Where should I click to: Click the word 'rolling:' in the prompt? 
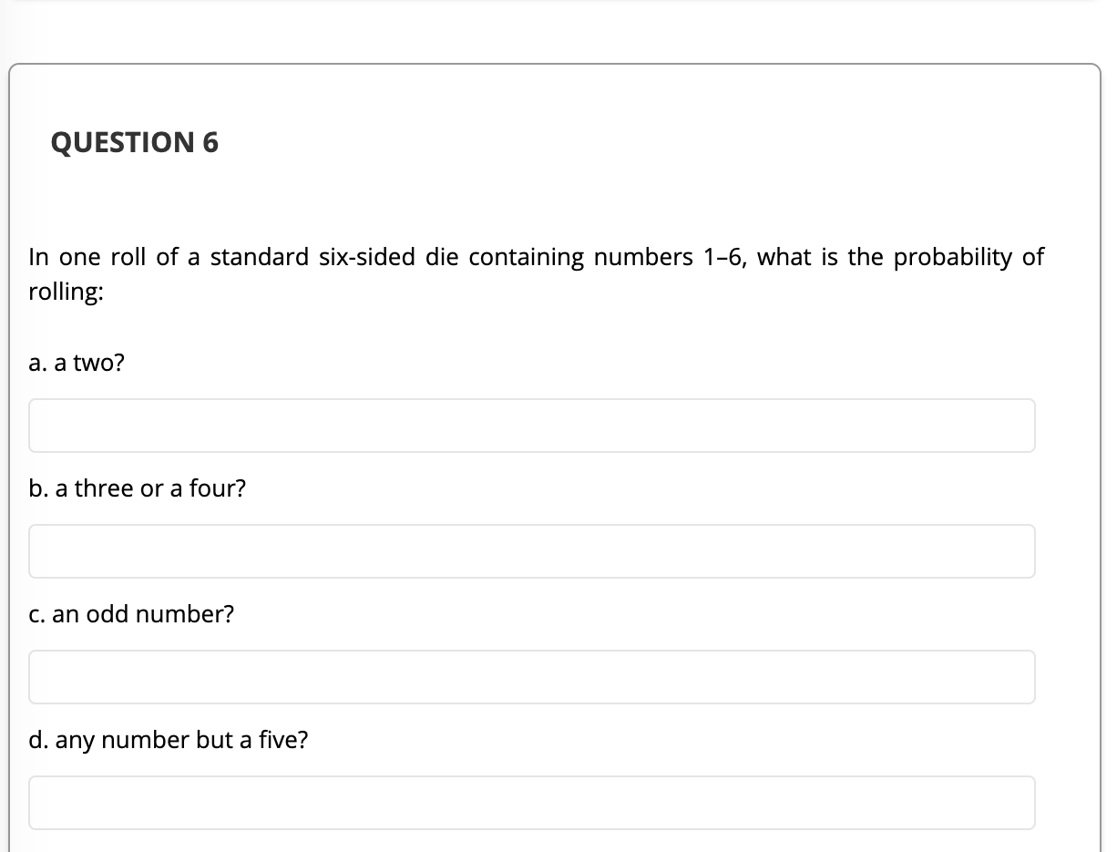click(66, 293)
